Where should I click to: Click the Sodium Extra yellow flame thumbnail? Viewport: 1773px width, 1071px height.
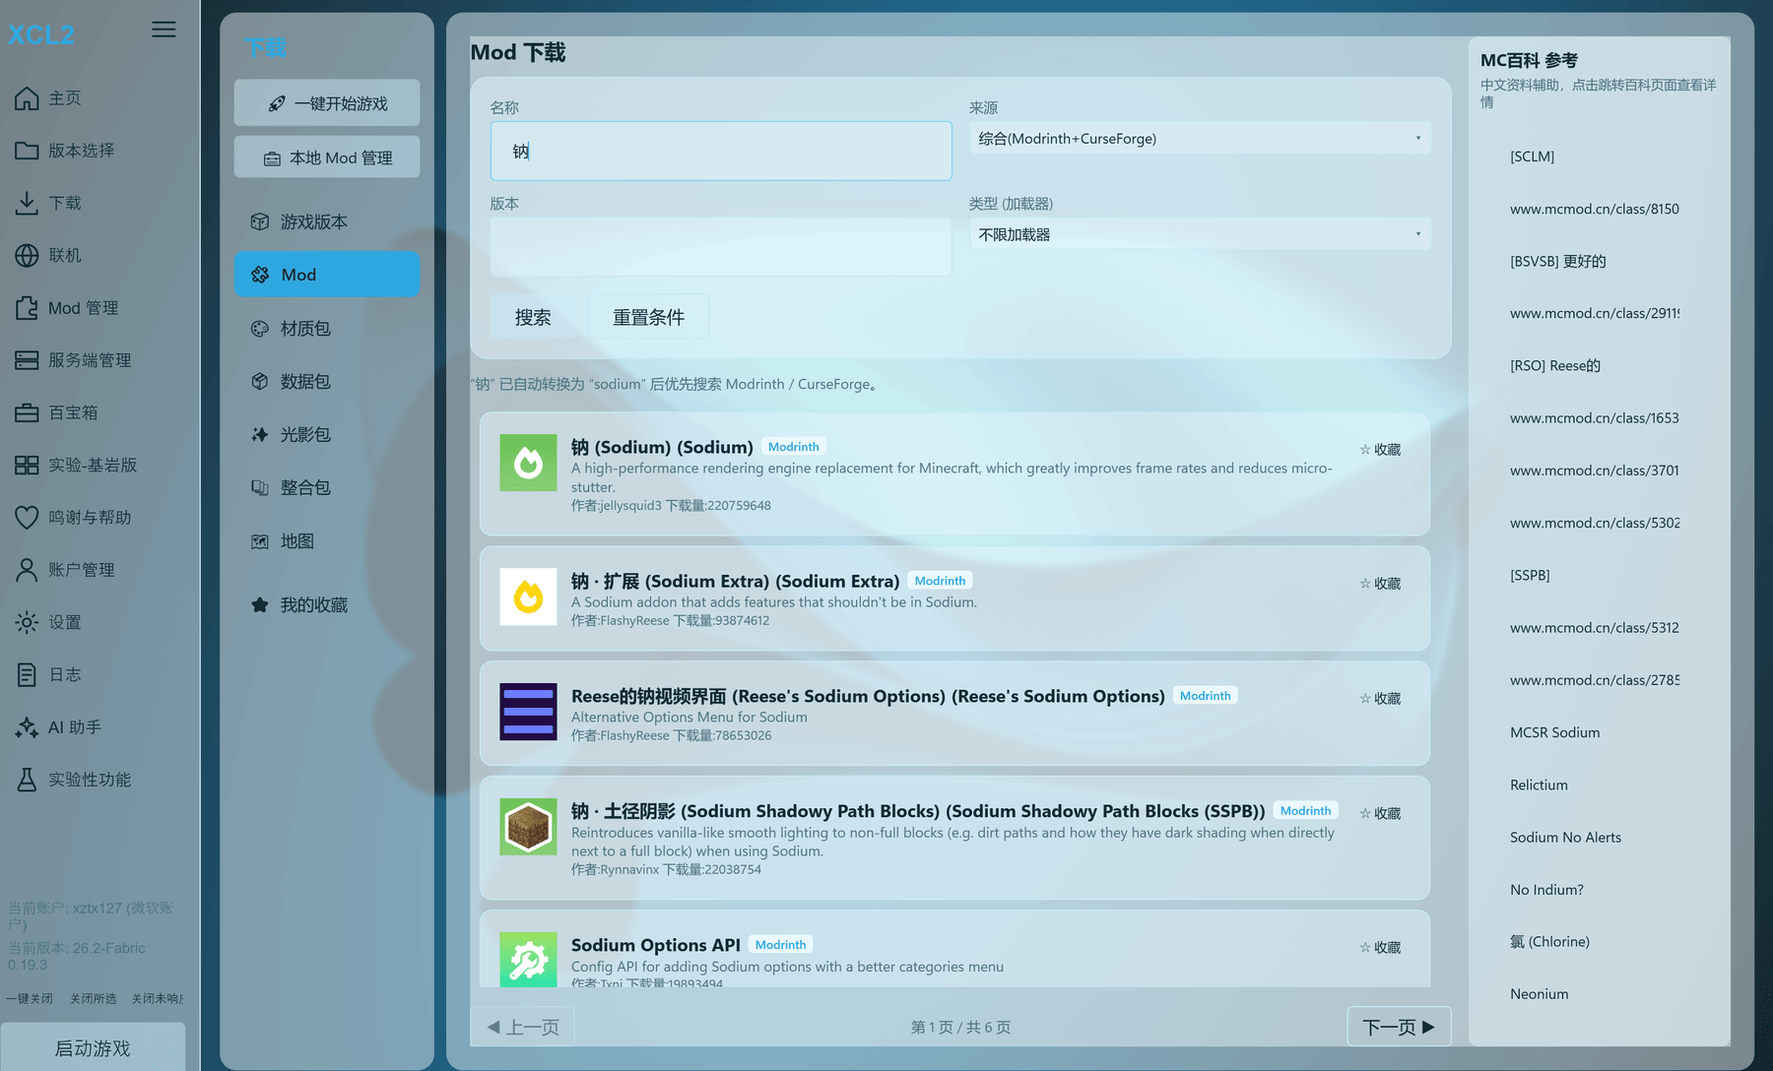tap(528, 597)
